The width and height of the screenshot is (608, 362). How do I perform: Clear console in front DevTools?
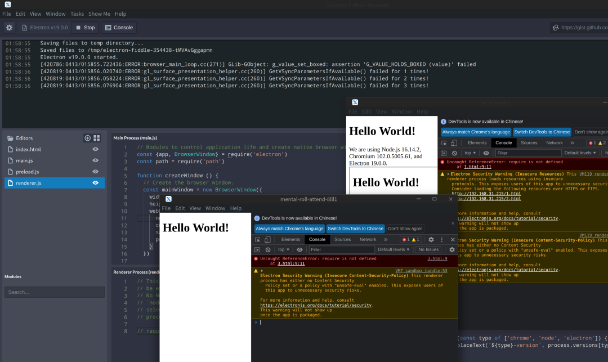268,249
